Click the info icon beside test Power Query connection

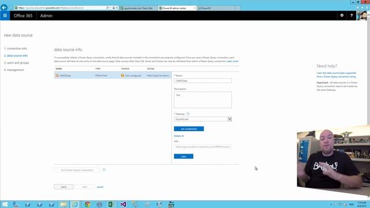coord(104,169)
